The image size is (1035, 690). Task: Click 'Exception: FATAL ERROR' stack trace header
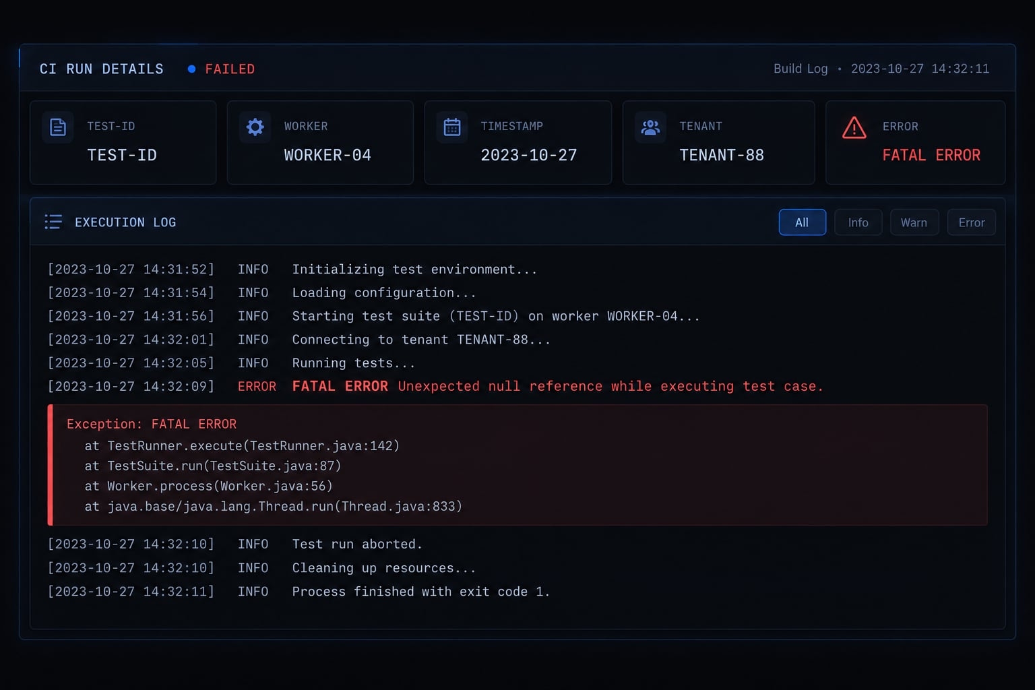tap(152, 424)
